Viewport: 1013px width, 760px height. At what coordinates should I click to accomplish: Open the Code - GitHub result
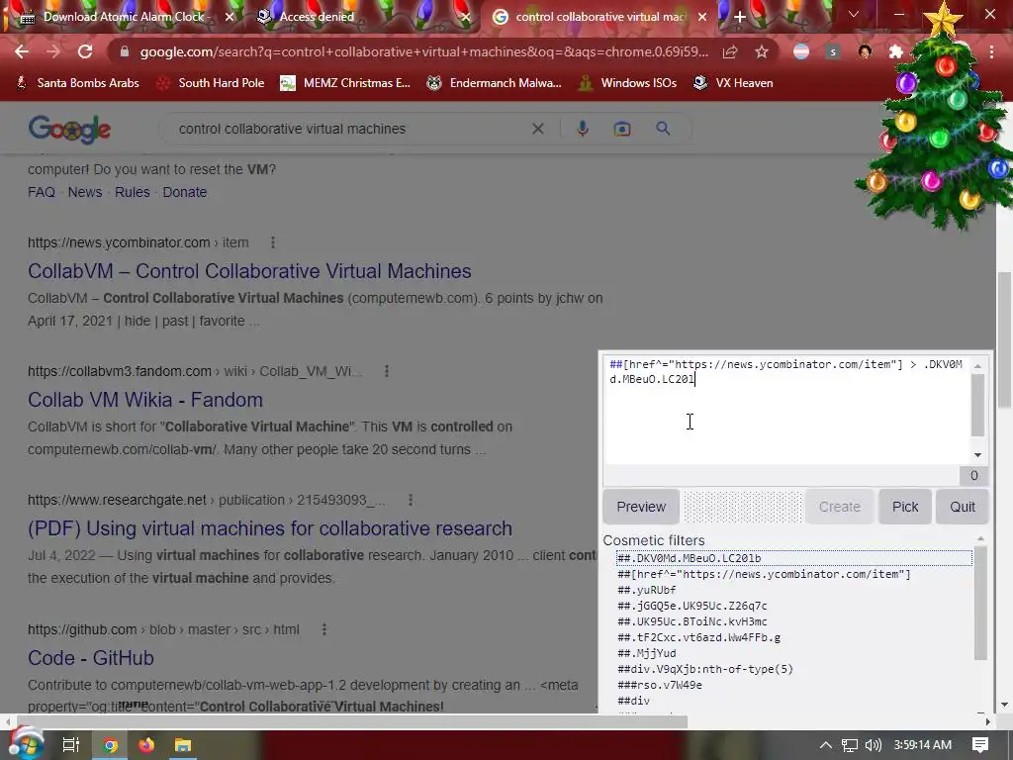point(91,657)
